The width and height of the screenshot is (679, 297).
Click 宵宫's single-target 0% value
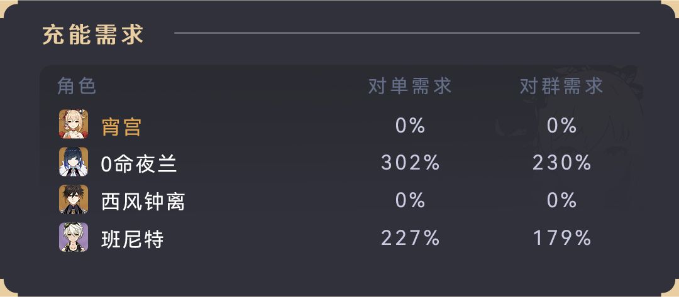click(x=411, y=126)
